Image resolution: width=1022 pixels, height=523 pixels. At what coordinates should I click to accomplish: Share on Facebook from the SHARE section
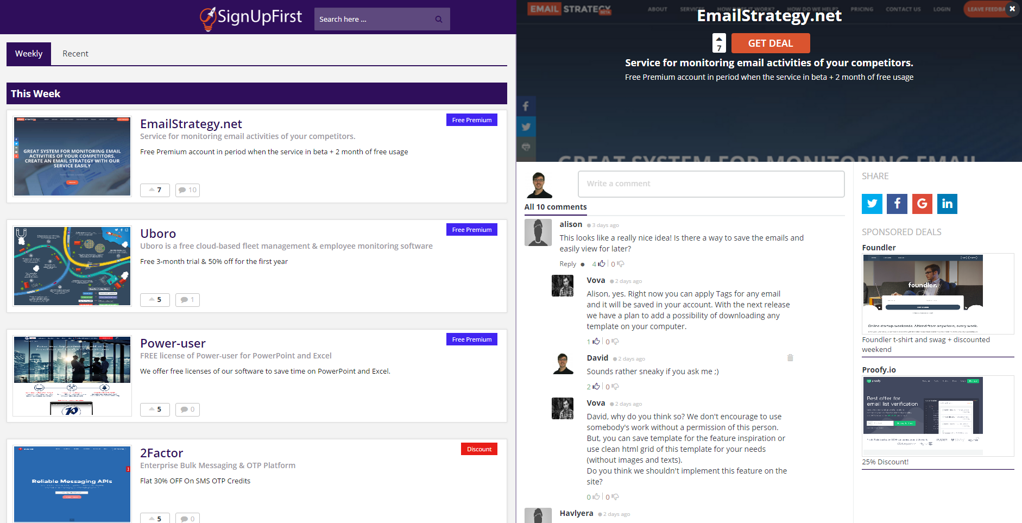click(897, 204)
